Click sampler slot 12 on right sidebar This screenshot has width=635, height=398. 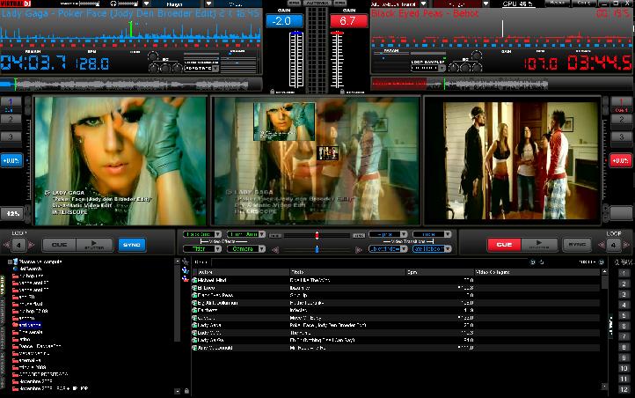click(624, 389)
